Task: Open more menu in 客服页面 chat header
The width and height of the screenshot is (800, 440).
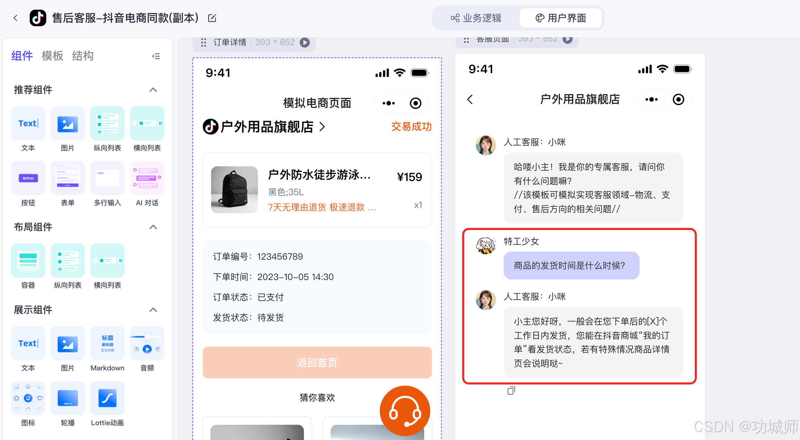Action: click(652, 99)
